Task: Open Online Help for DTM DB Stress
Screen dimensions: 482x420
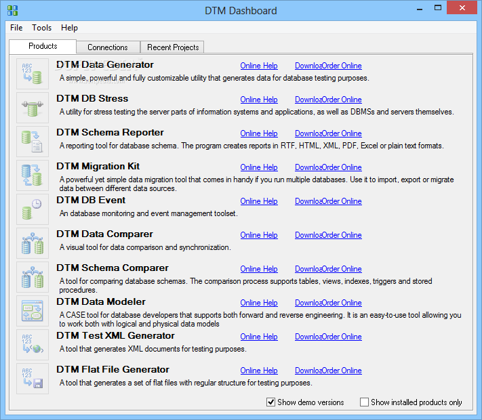Action: (x=259, y=100)
